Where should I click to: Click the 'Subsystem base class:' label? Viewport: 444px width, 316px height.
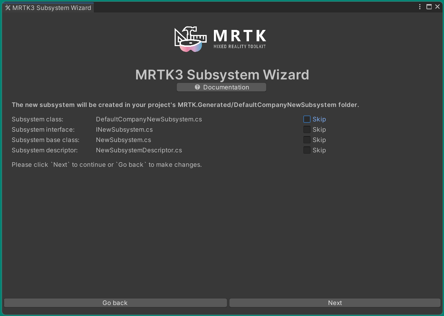pos(45,140)
